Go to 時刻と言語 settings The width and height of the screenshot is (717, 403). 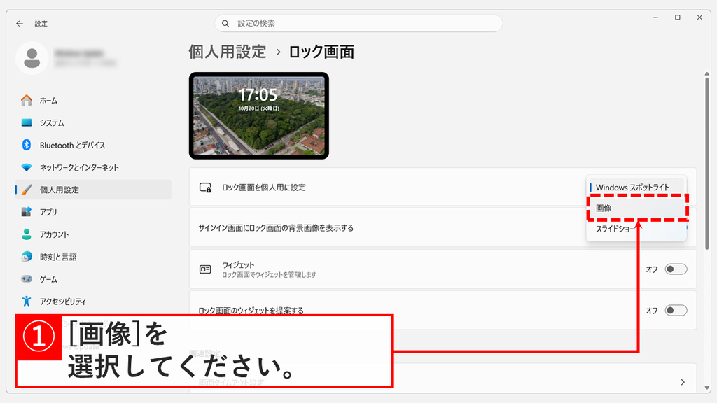[93, 257]
